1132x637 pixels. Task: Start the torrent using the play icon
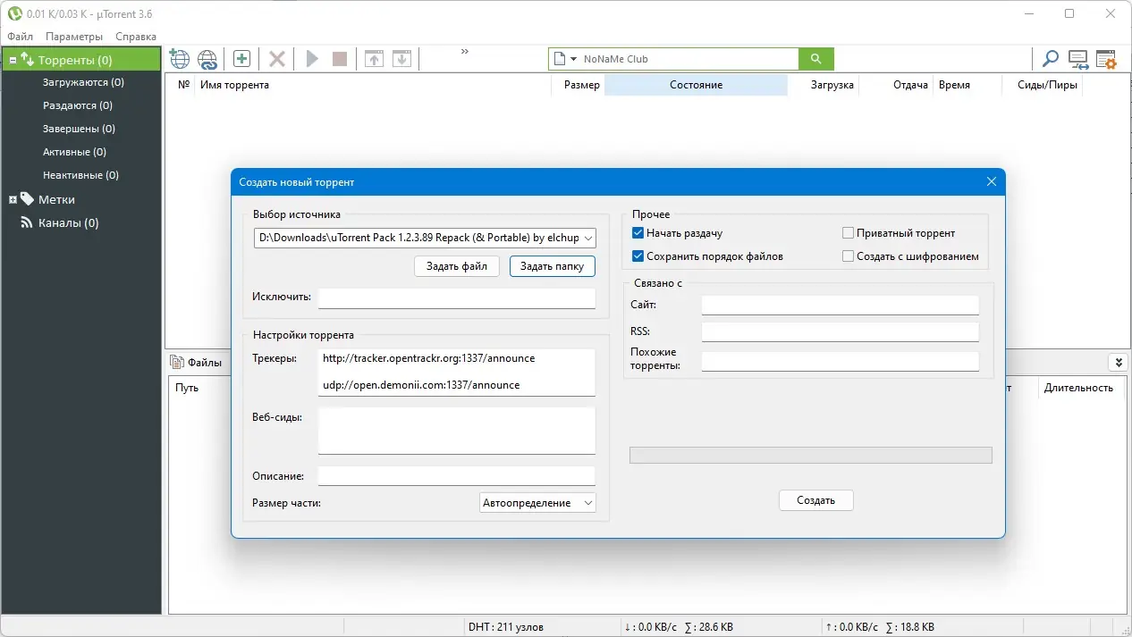[x=311, y=58]
